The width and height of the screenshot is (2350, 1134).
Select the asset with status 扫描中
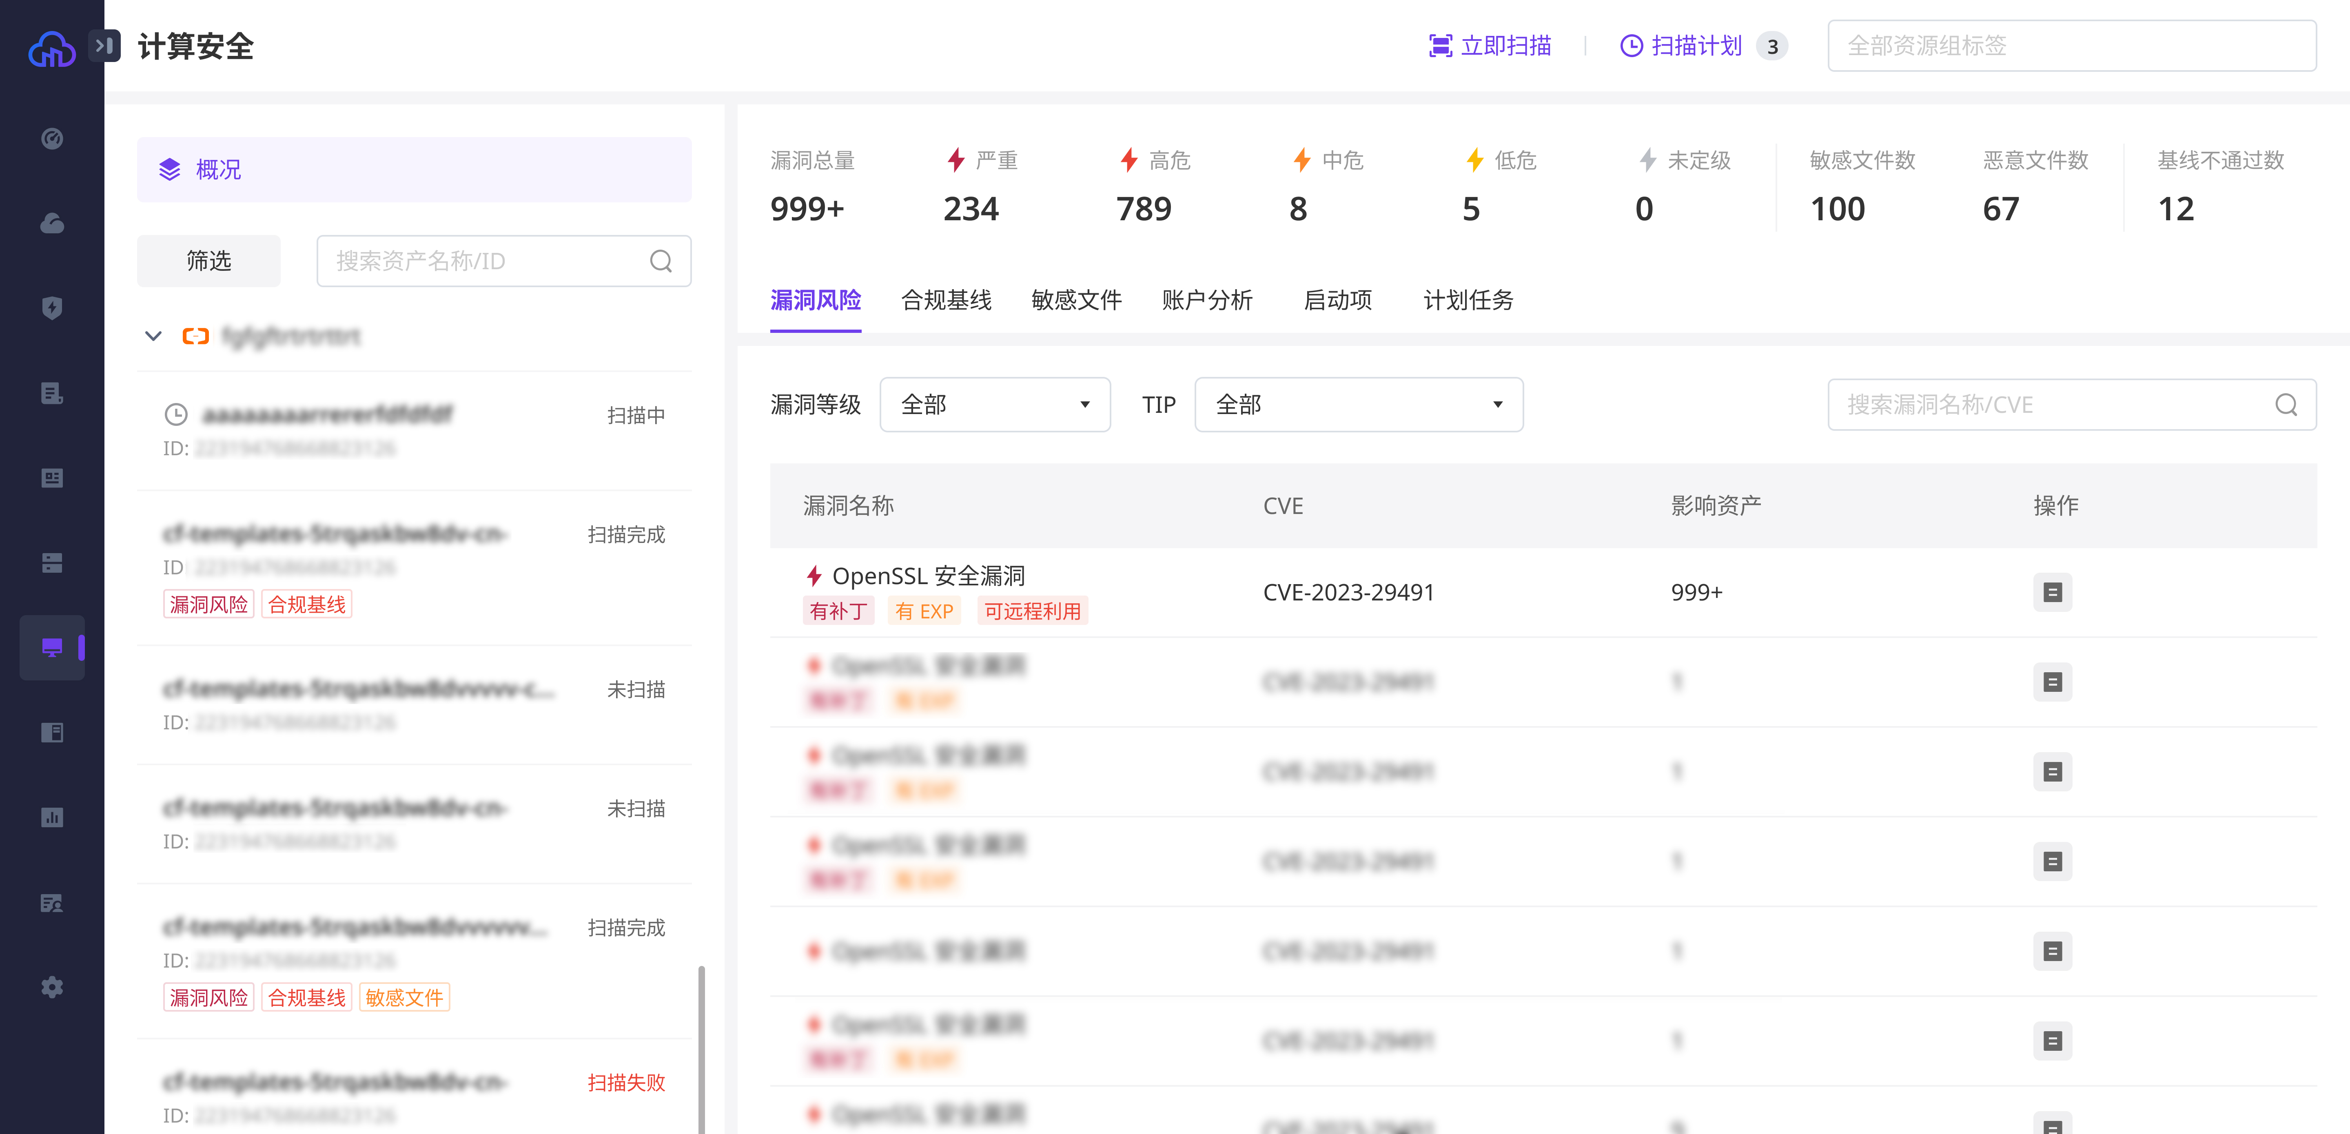[x=414, y=431]
